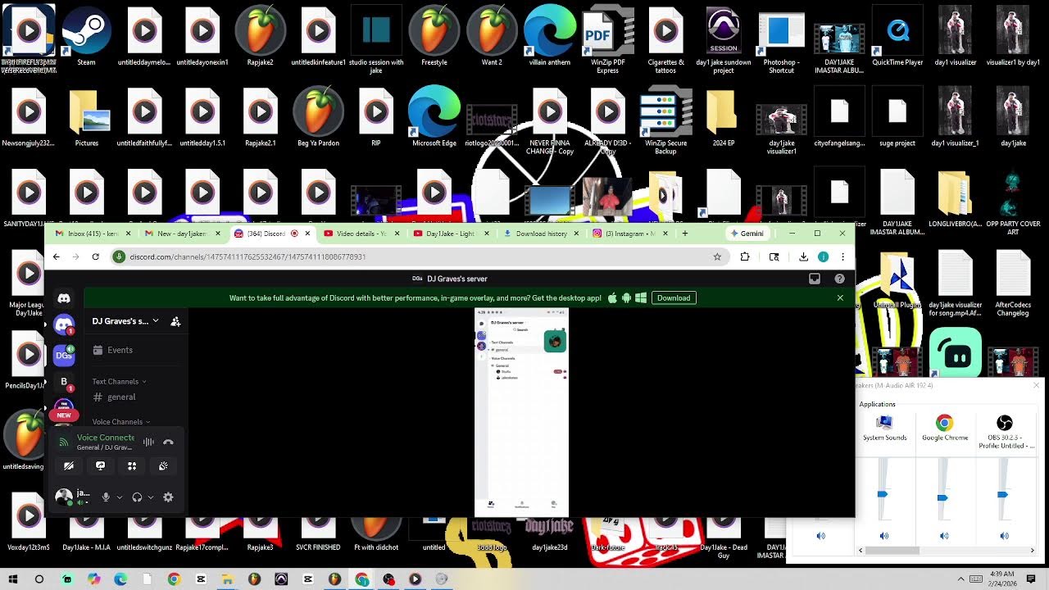Open the Discord inbox icon in title bar
Image resolution: width=1049 pixels, height=590 pixels.
pyautogui.click(x=815, y=279)
